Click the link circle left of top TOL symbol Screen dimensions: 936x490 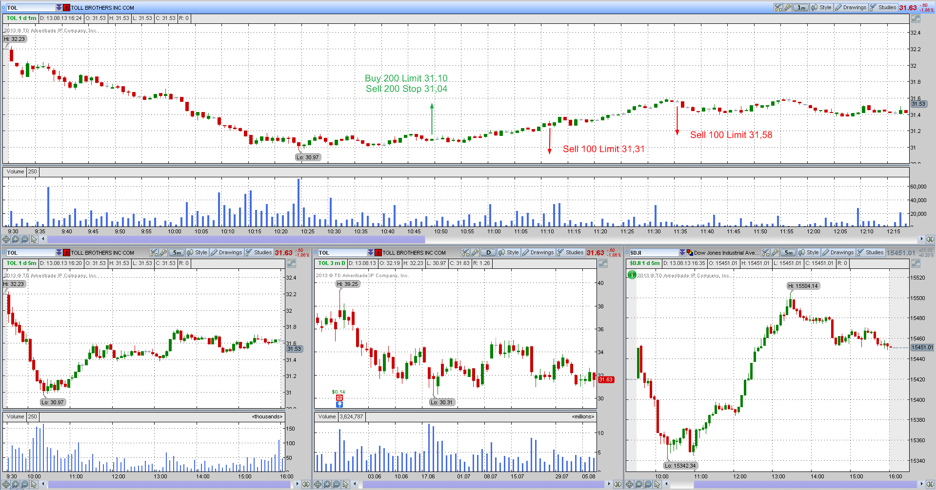point(3,7)
